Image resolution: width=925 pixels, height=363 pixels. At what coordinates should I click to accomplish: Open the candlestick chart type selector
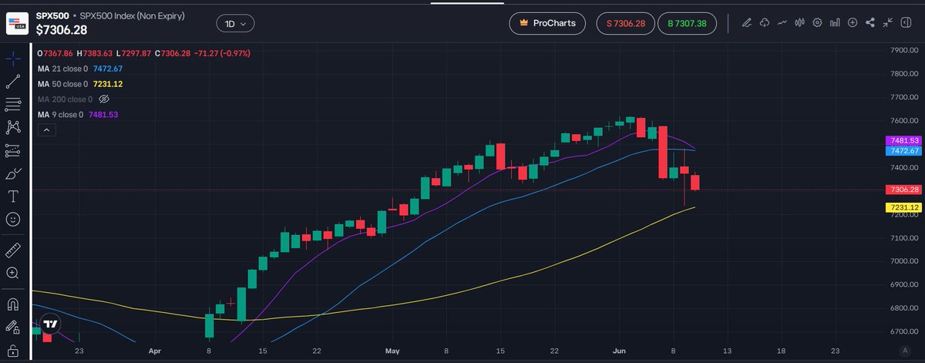click(799, 23)
